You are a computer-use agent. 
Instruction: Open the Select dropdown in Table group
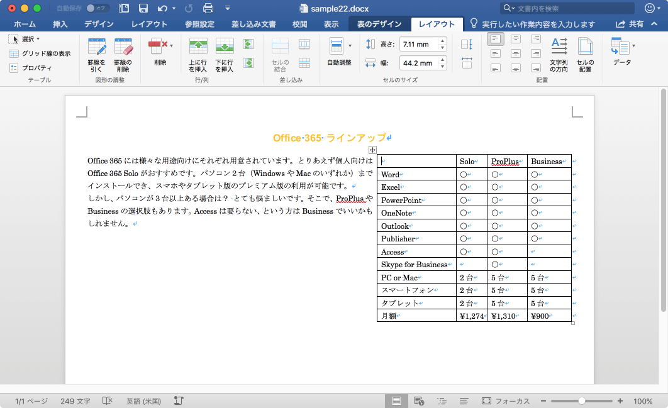click(25, 39)
